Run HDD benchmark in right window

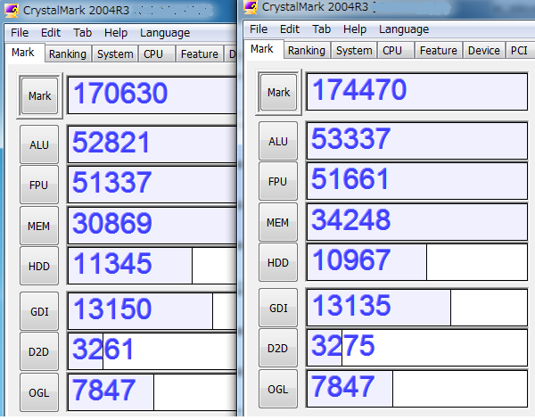(x=278, y=262)
